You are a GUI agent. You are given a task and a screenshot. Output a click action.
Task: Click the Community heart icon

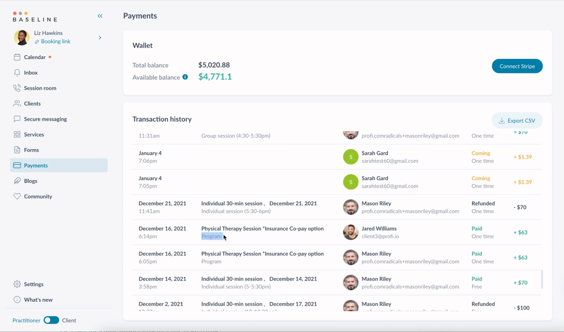point(17,196)
